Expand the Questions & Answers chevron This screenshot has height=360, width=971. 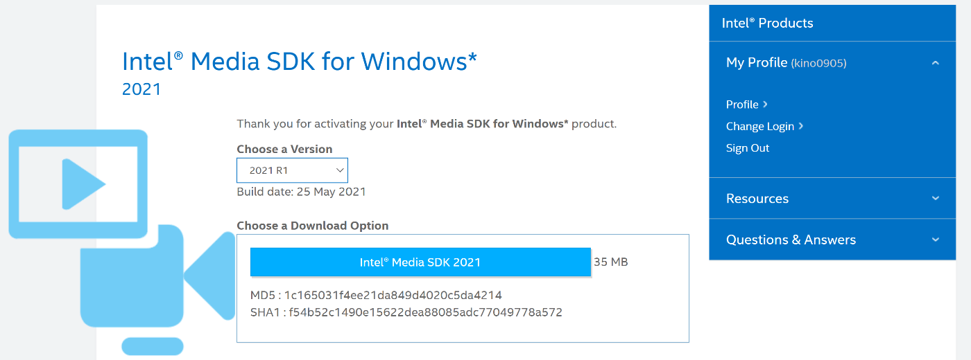[x=935, y=240]
